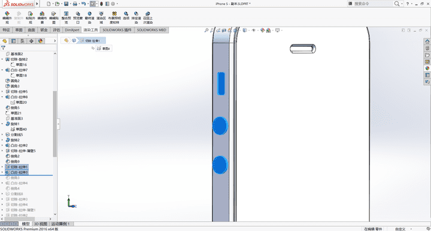Viewport: 431px width, 231px height.
Task: Open the FeatureManager design tree tab
Action: [x=5, y=41]
